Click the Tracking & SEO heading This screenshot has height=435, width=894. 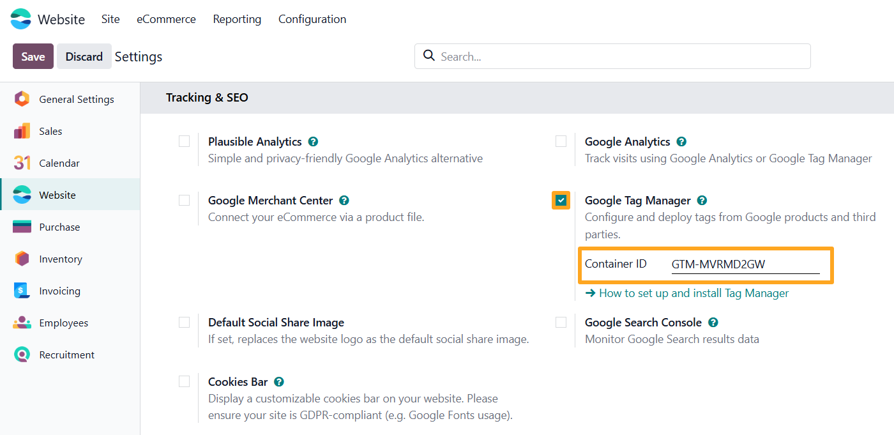[x=207, y=98]
